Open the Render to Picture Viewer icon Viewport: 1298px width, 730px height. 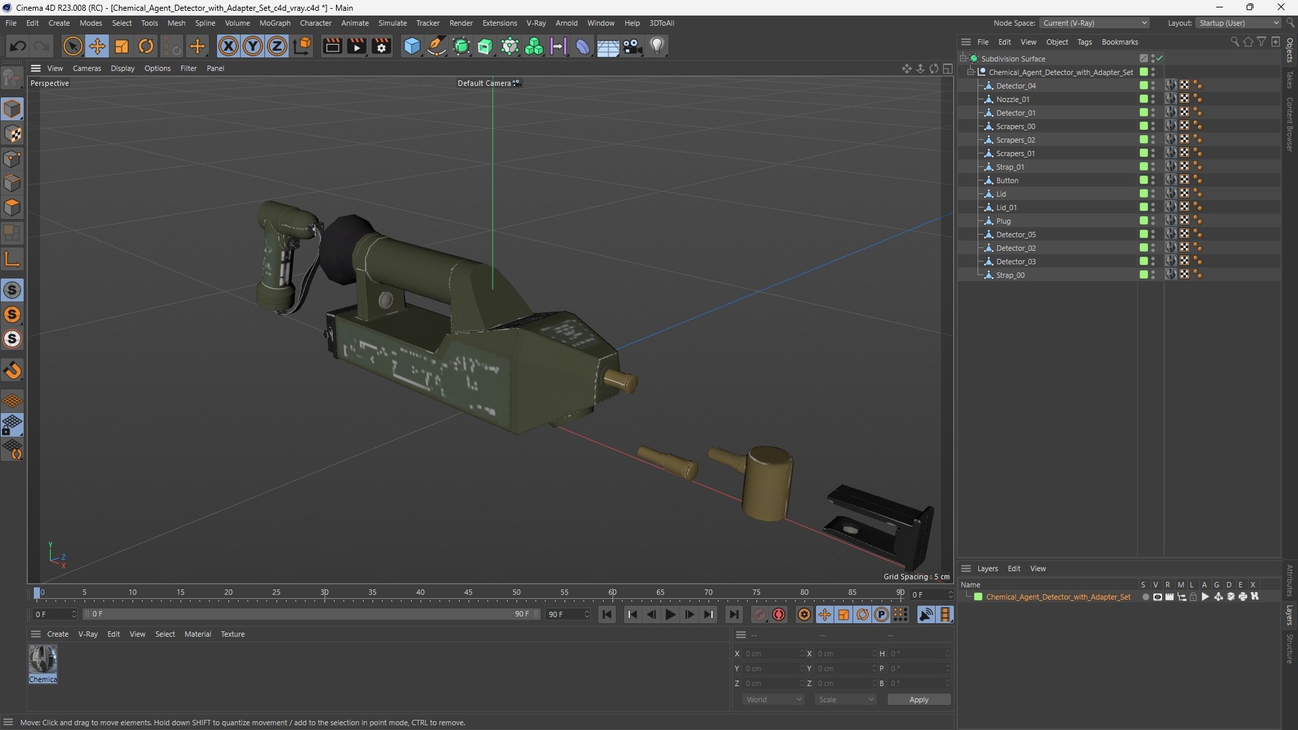pyautogui.click(x=356, y=46)
